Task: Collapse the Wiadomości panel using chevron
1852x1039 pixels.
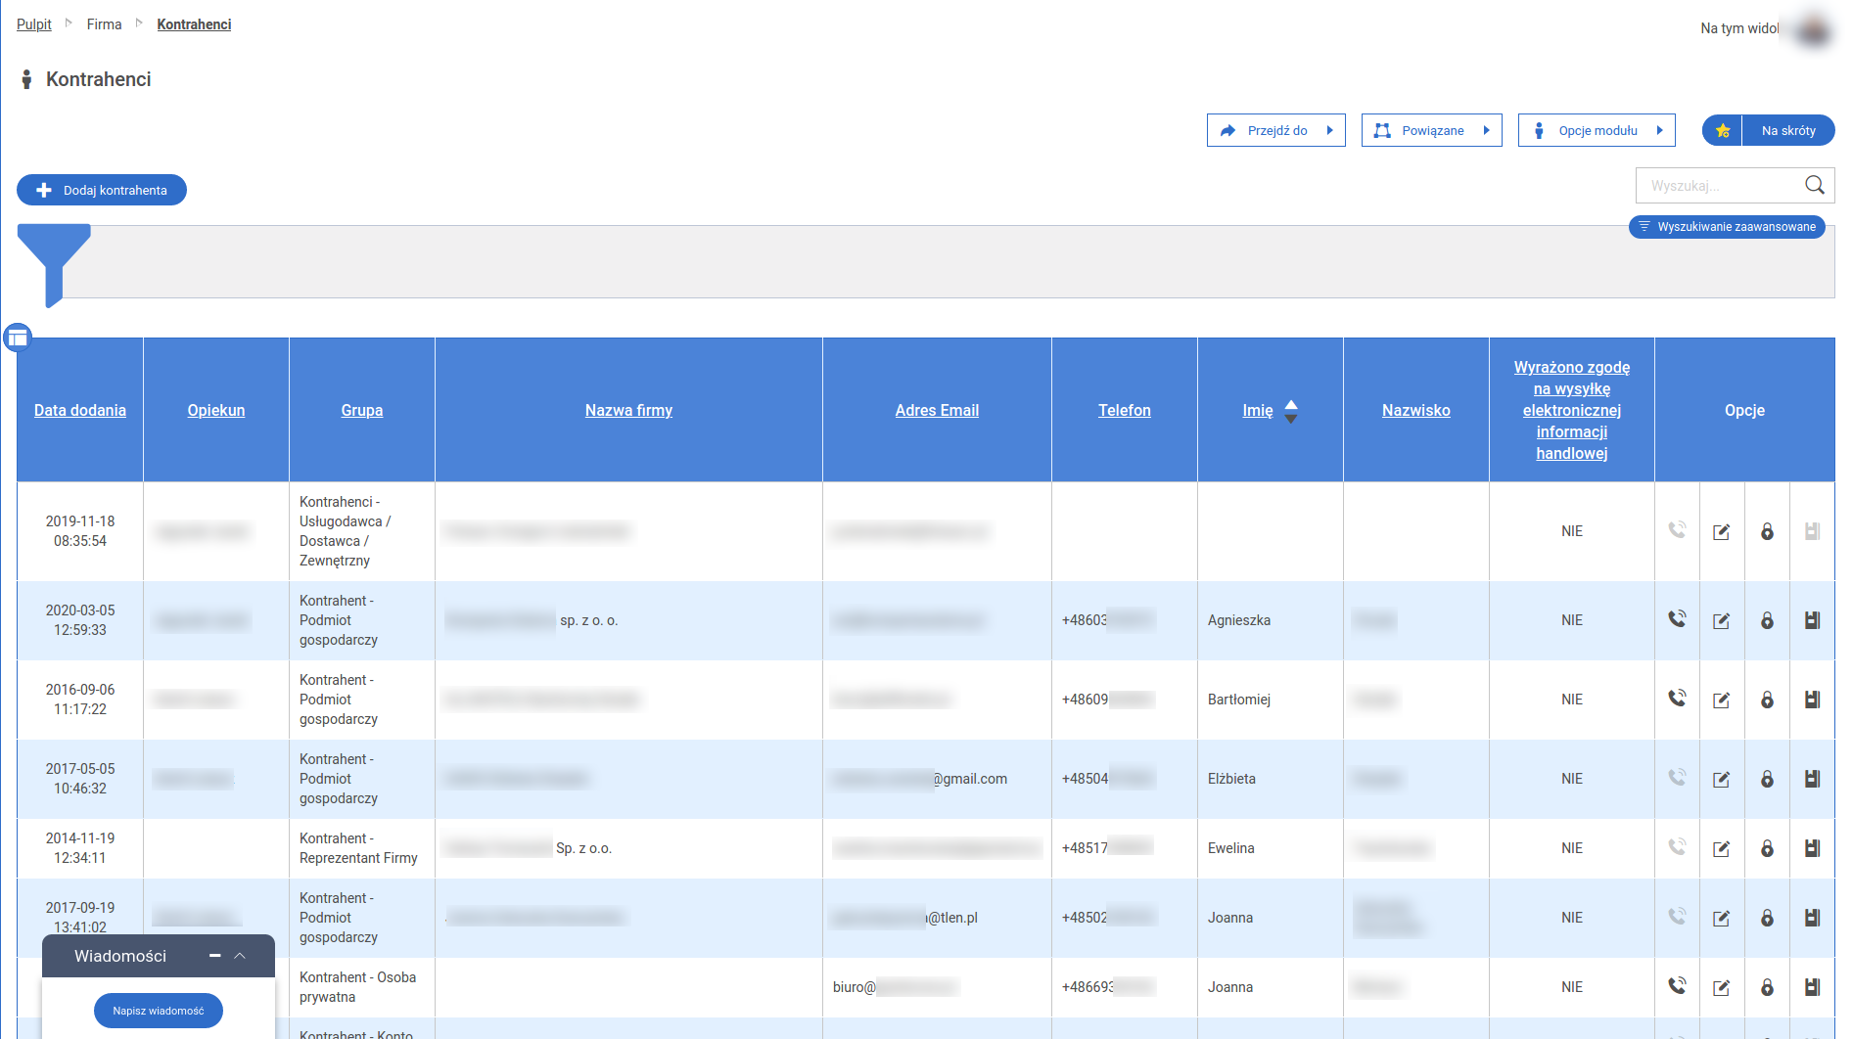Action: click(240, 956)
